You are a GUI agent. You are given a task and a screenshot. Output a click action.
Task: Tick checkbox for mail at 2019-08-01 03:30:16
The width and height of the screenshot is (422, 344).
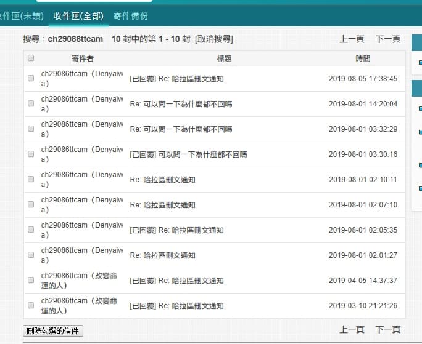click(x=31, y=154)
